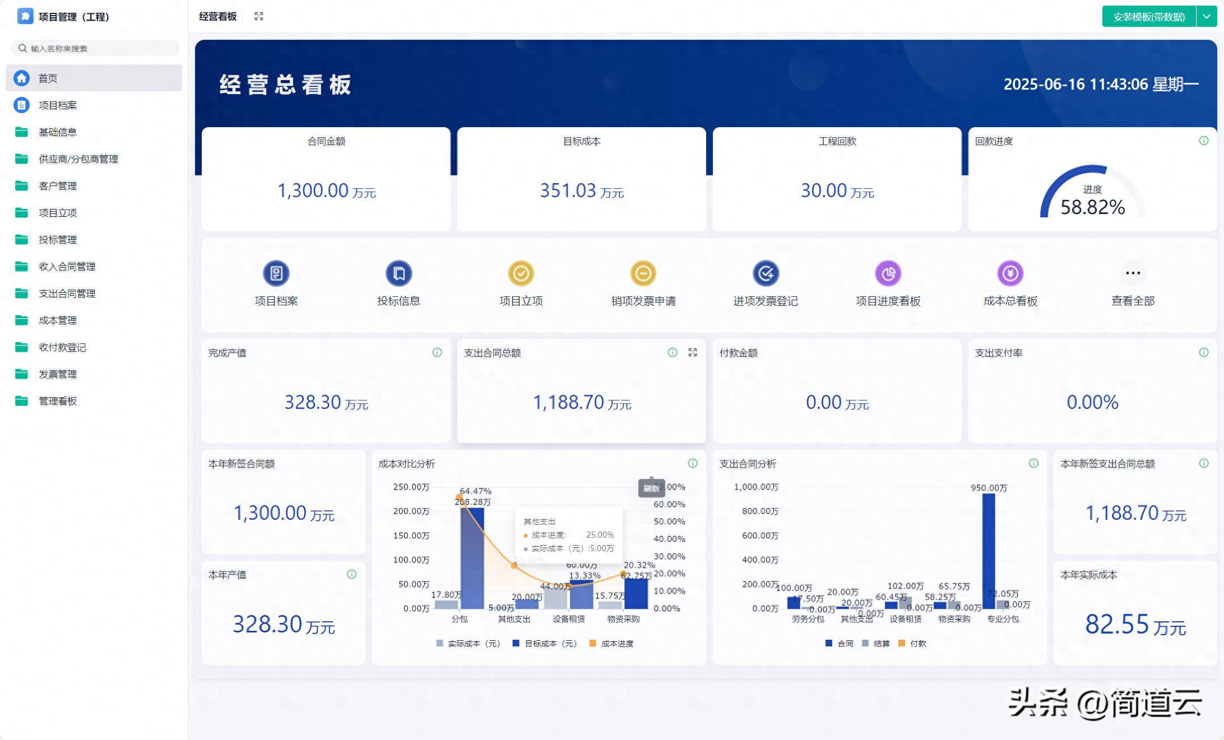Open dropdown arrow beside 安装模板 button
The height and width of the screenshot is (740, 1224).
point(1206,17)
